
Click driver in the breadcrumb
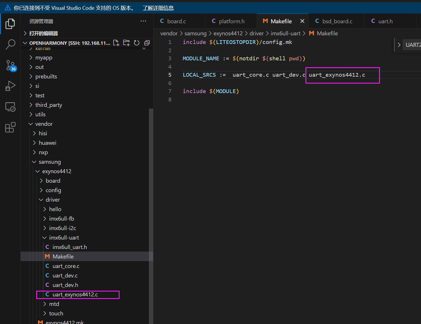pyautogui.click(x=257, y=33)
